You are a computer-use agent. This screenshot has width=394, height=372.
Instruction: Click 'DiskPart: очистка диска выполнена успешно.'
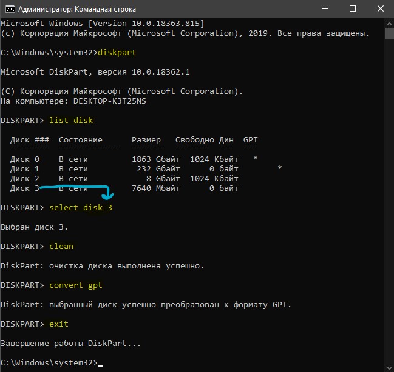[x=102, y=266]
